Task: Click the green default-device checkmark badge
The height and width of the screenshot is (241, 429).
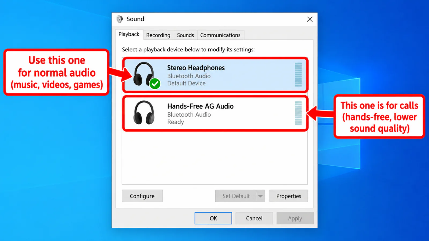Action: click(155, 84)
